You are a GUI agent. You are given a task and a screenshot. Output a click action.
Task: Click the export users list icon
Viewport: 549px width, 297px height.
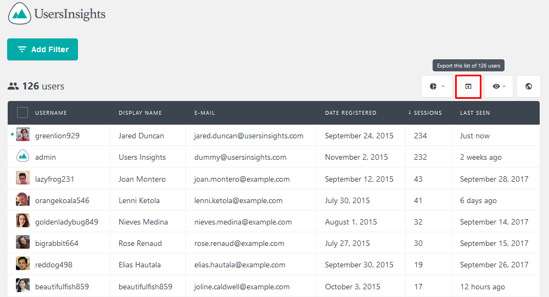468,87
